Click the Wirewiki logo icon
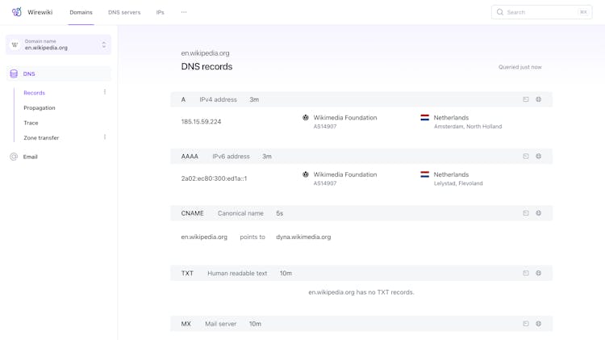 coord(16,12)
